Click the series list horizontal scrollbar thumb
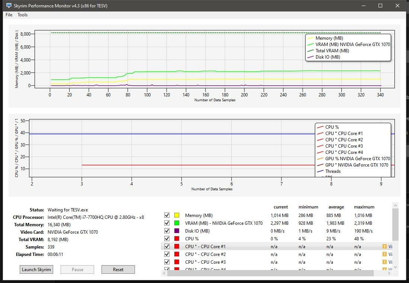Viewport: 409px width, 283px height. point(270,273)
